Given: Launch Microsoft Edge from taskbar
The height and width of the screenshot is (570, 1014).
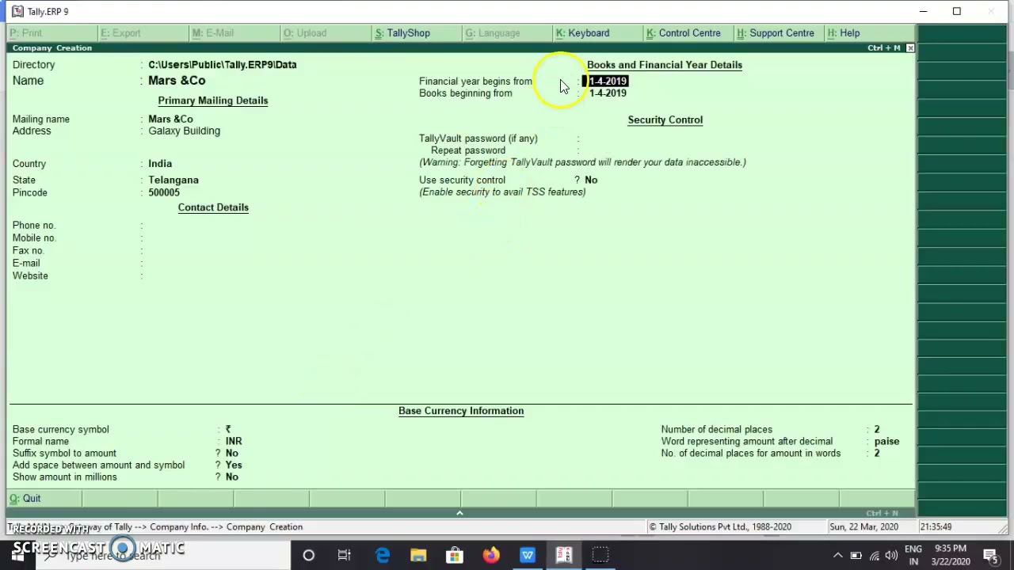Looking at the screenshot, I should click(x=382, y=555).
